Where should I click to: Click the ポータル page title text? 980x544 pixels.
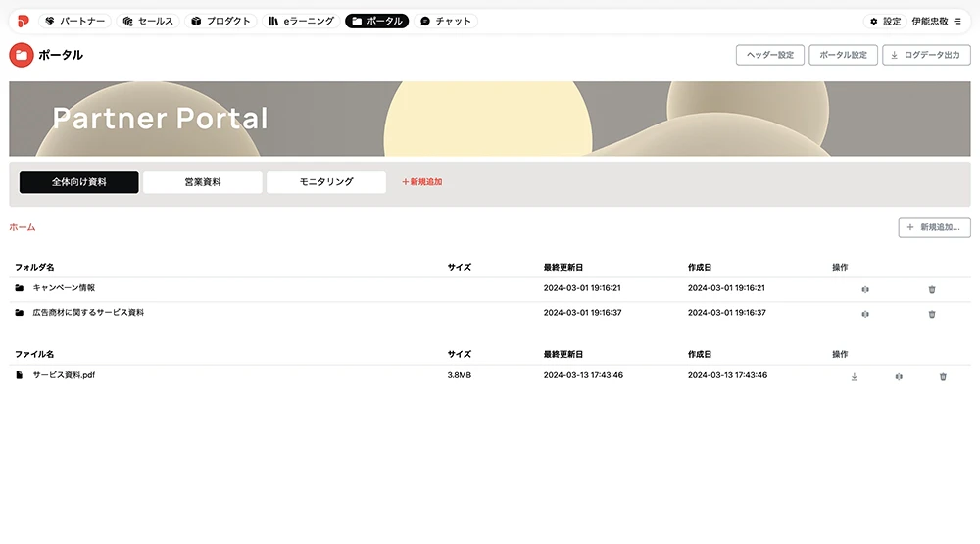[61, 55]
